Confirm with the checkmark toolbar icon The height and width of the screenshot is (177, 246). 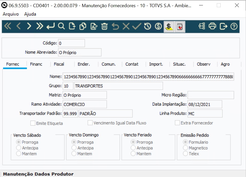(x=137, y=26)
